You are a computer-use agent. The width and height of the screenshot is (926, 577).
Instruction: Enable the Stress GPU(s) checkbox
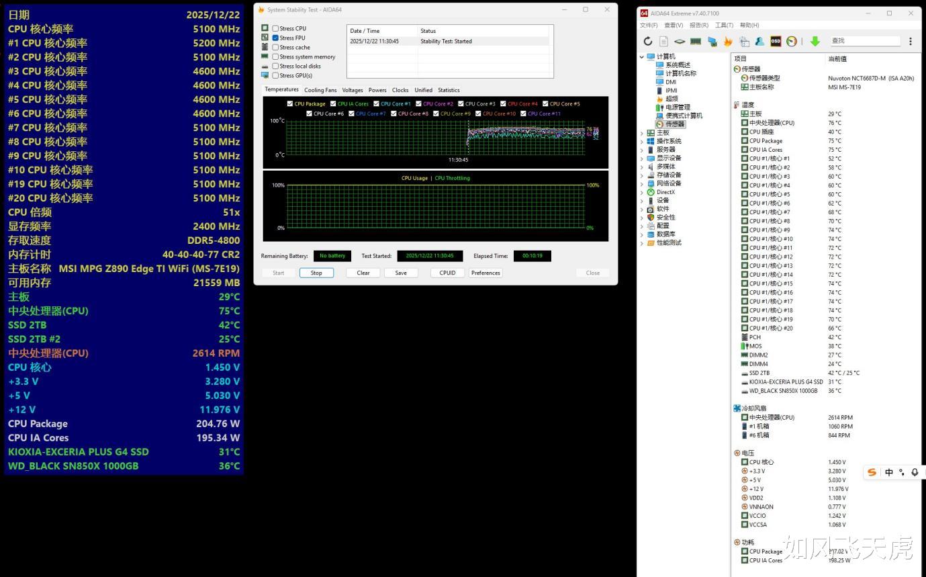coord(275,75)
